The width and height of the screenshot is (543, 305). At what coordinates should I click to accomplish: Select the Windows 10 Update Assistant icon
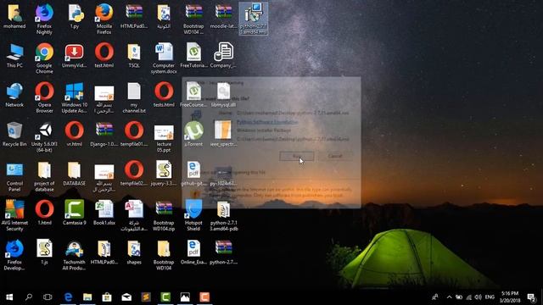coord(74,97)
